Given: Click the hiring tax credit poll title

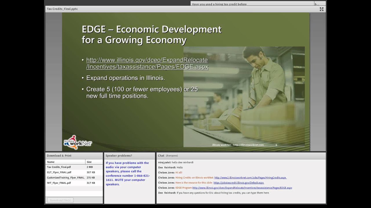Looking at the screenshot, I should (x=219, y=4).
